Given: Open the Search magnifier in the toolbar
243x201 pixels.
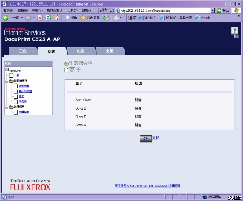Looking at the screenshot, I should click(66, 18).
